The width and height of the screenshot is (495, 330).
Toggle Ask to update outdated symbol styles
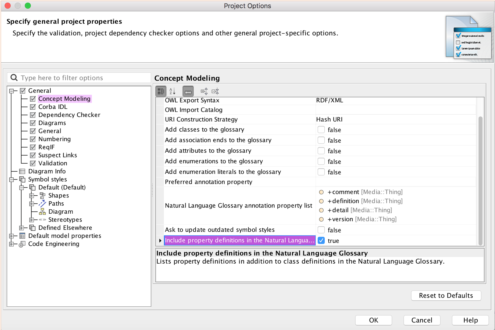[x=321, y=230]
